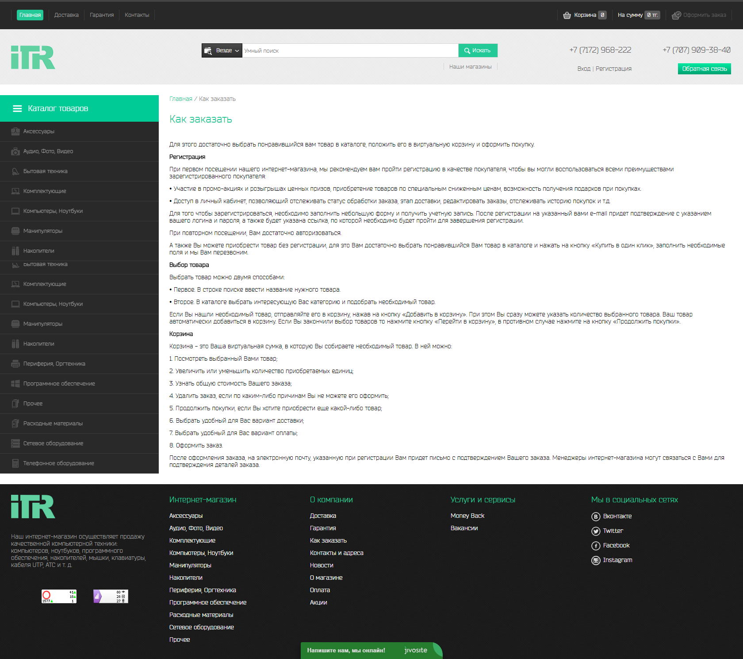Viewport: 743px width, 659px height.
Task: Click the search scope icon beside Везде
Action: pyautogui.click(x=208, y=51)
